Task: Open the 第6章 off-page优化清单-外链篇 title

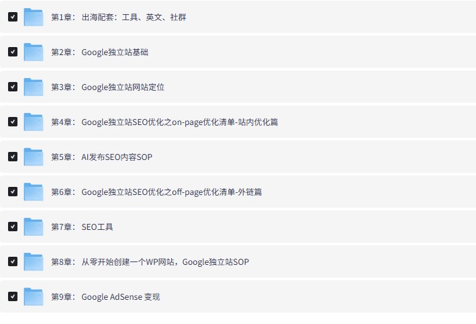Action: pyautogui.click(x=156, y=192)
